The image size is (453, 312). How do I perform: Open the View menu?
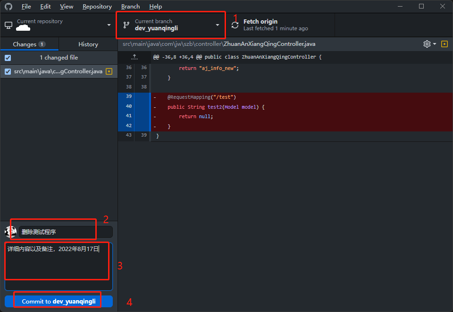point(67,6)
